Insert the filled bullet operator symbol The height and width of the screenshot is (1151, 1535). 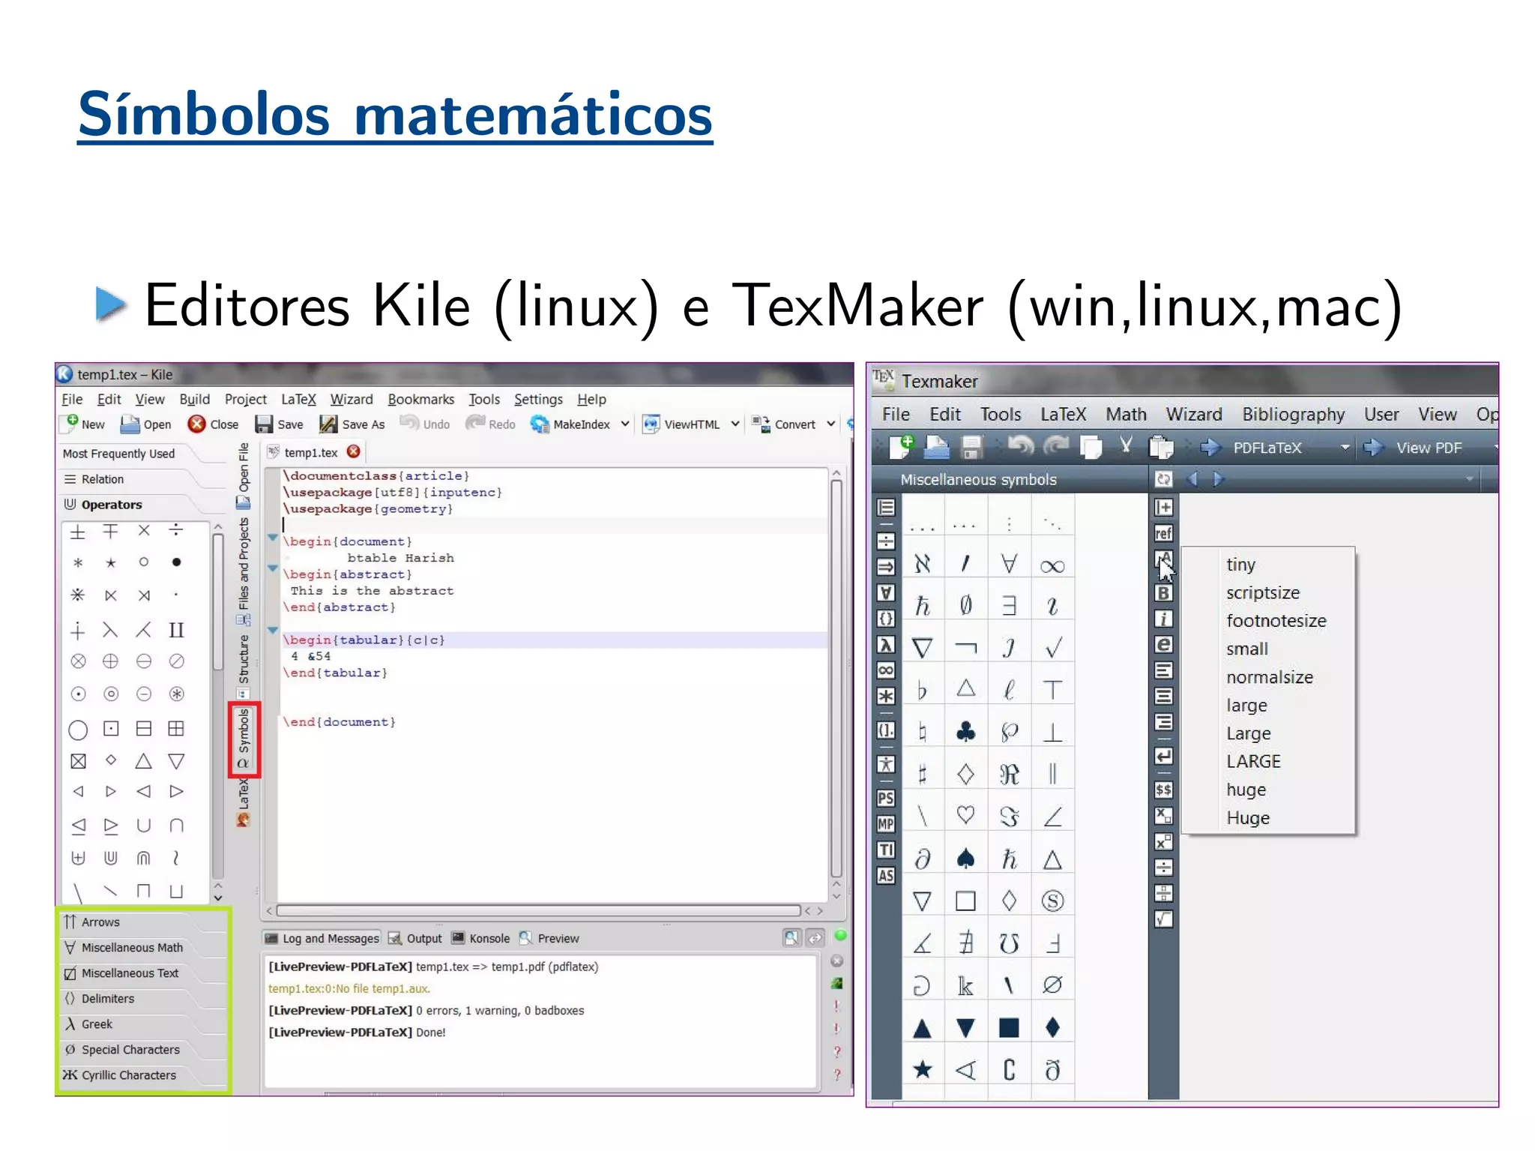(176, 562)
